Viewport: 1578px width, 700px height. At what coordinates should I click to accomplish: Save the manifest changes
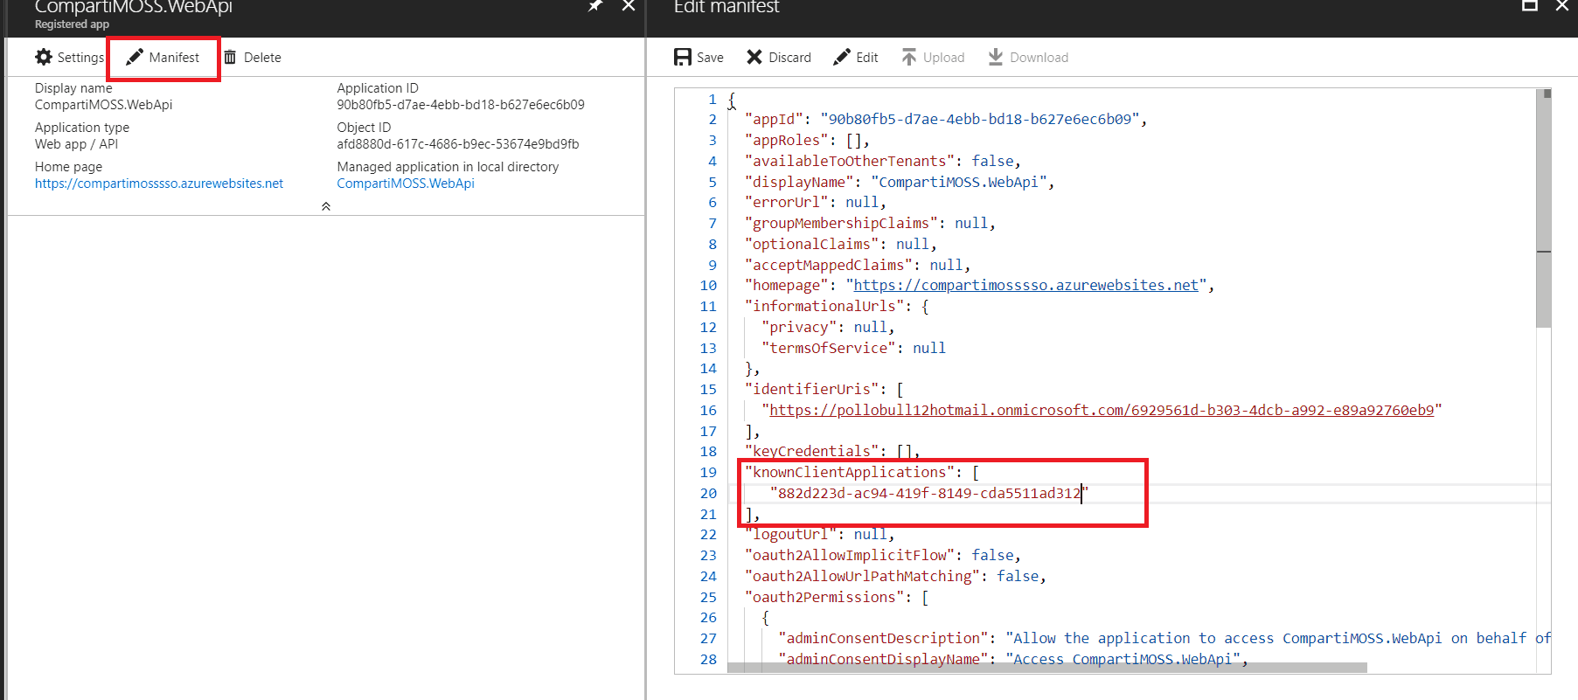click(699, 58)
